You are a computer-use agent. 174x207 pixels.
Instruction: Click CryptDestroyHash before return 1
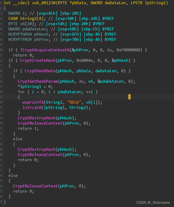(37, 118)
